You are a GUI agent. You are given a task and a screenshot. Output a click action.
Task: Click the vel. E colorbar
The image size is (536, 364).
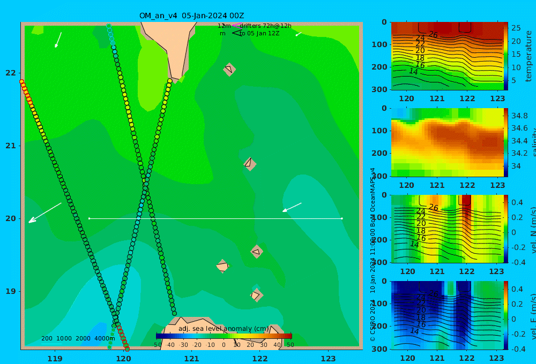pyautogui.click(x=506, y=315)
